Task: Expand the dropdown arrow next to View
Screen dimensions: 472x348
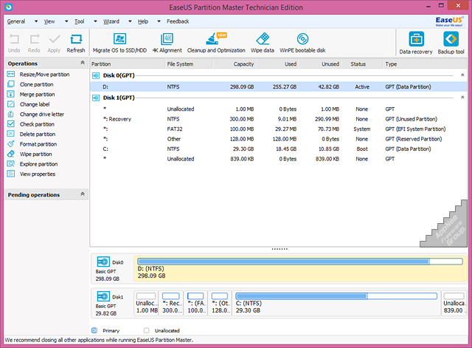Action: tap(66, 21)
